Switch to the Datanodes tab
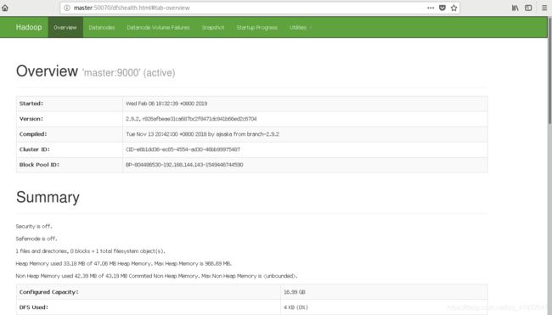 tap(102, 27)
